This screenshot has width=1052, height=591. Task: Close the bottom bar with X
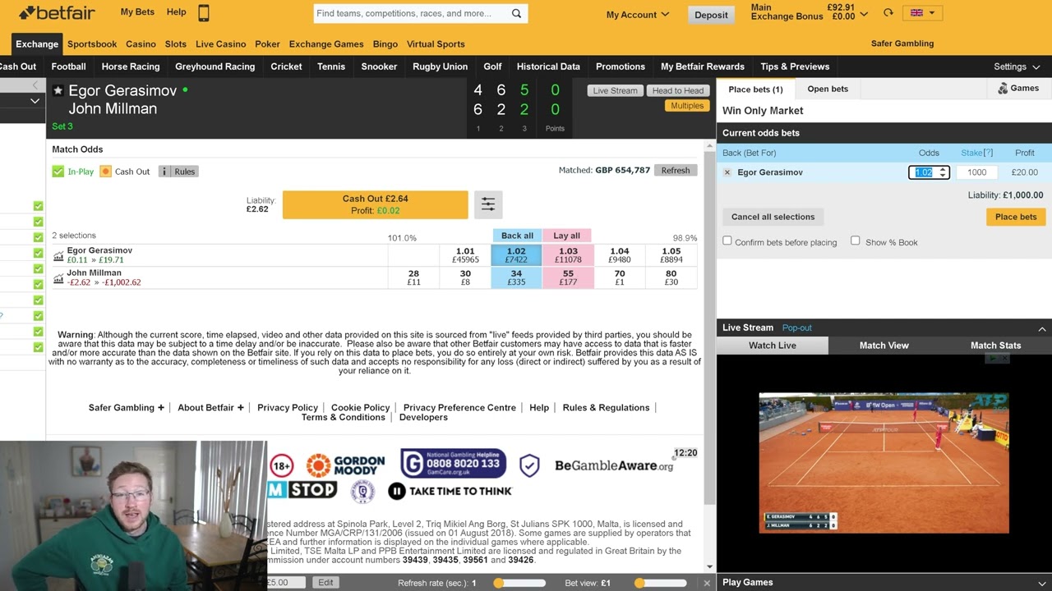point(706,583)
